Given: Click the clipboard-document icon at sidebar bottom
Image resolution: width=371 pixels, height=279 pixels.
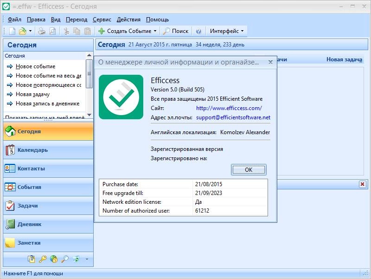Looking at the screenshot, I should [x=31, y=259].
